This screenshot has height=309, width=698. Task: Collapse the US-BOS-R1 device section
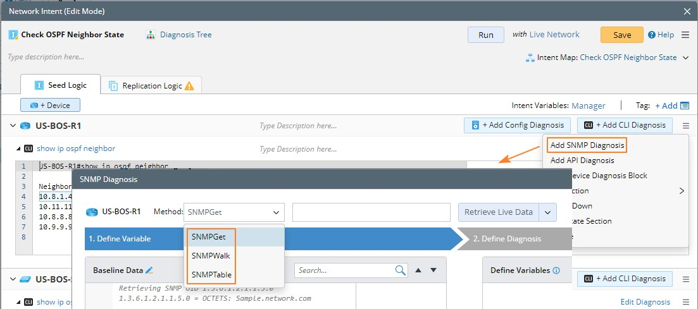coord(13,126)
